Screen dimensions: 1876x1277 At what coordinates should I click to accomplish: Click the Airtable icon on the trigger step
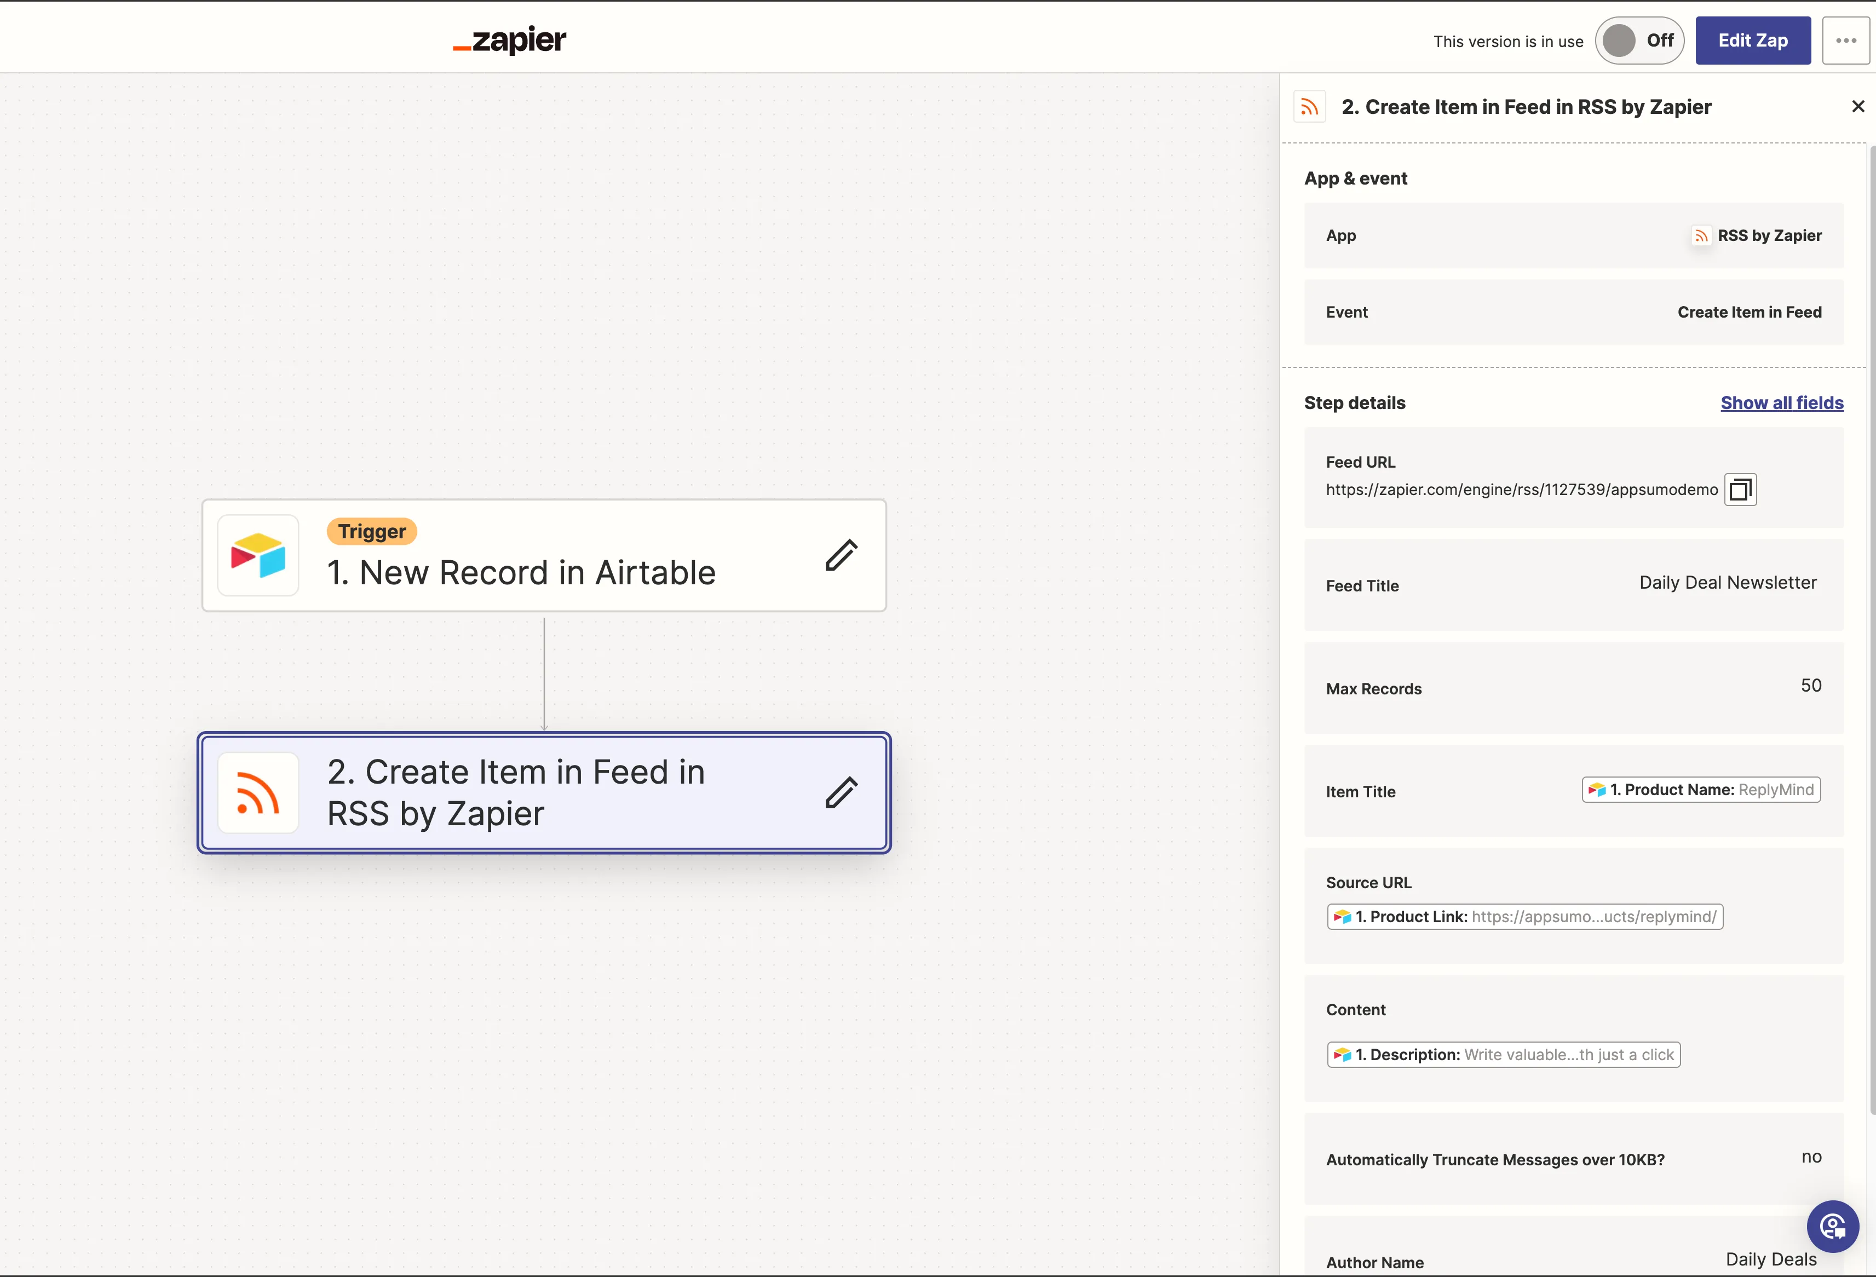[x=258, y=555]
